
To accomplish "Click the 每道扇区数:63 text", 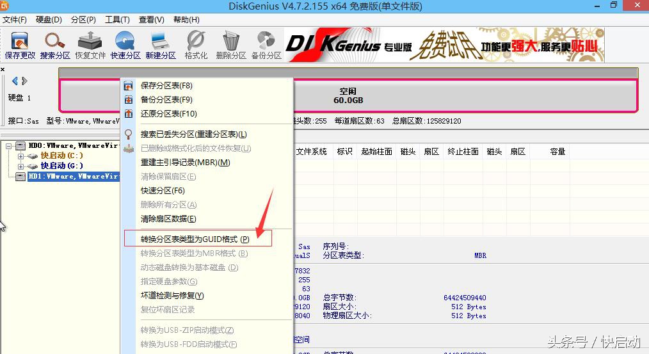I will point(359,122).
